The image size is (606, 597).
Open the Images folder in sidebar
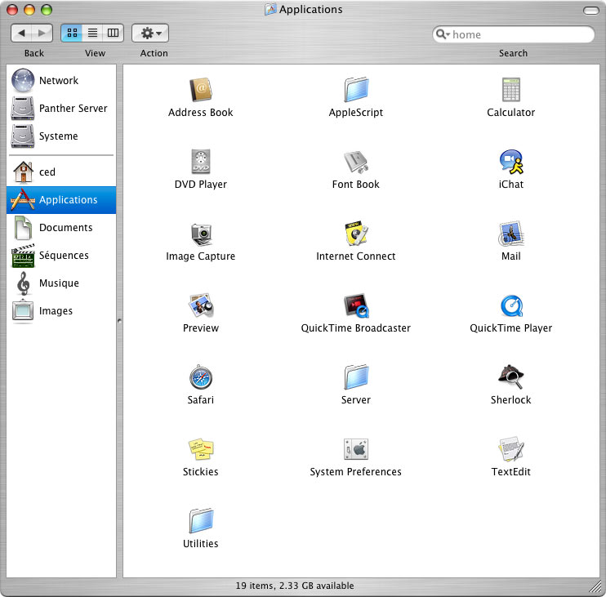point(61,311)
